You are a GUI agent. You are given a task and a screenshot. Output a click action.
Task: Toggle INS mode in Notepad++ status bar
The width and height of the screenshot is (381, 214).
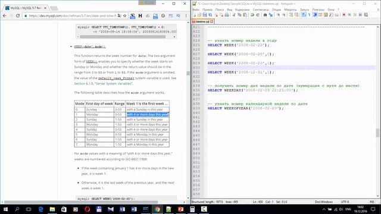371,202
